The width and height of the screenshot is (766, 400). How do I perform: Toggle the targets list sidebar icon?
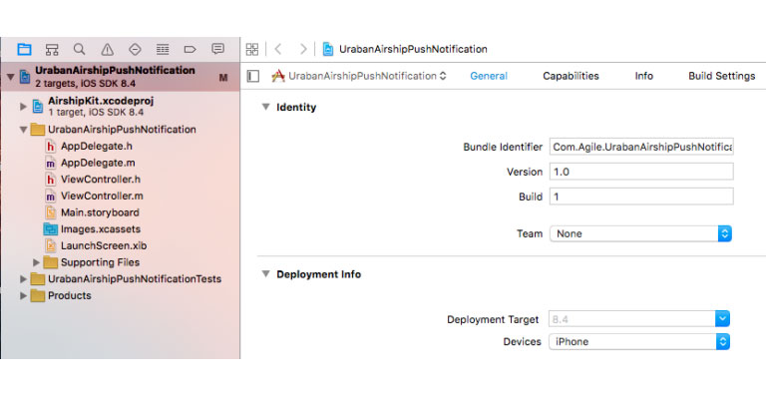pos(253,76)
